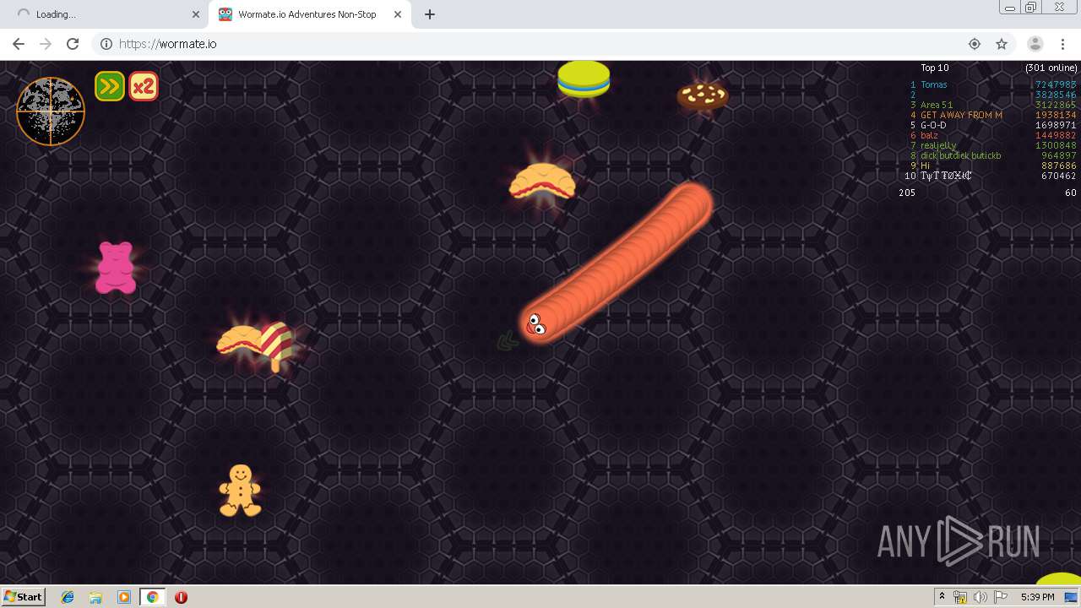Click the top score 7247983
The image size is (1081, 608).
coord(1056,84)
